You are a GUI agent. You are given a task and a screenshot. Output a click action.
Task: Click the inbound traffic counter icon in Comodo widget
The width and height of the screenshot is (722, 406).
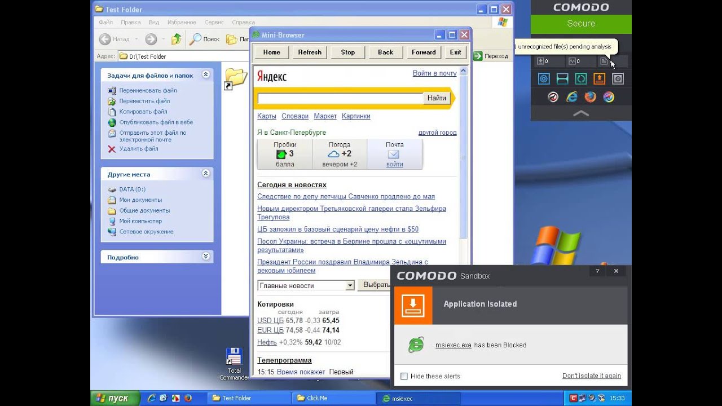[540, 61]
